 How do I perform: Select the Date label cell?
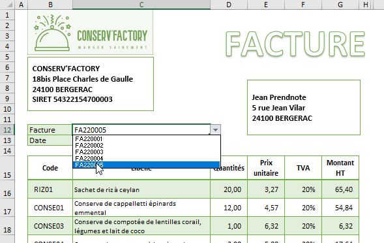[50, 140]
